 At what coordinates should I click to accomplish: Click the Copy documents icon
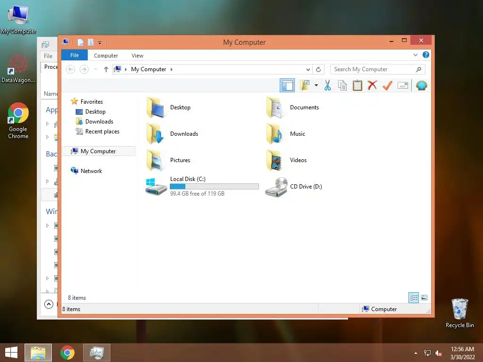click(x=342, y=85)
